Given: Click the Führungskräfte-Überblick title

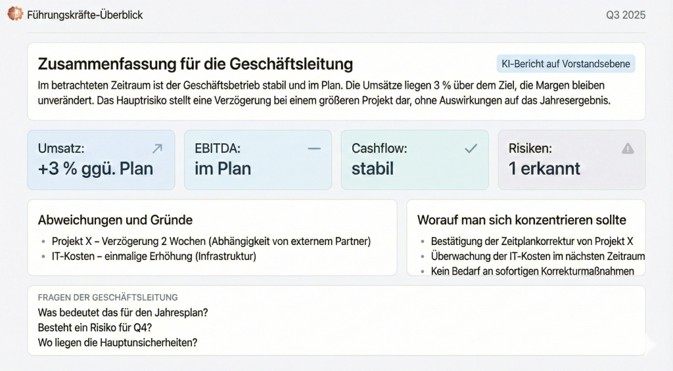Looking at the screenshot, I should coord(85,14).
